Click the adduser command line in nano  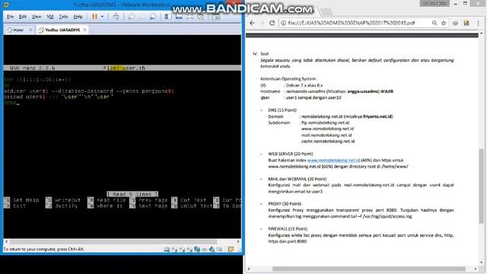point(89,91)
